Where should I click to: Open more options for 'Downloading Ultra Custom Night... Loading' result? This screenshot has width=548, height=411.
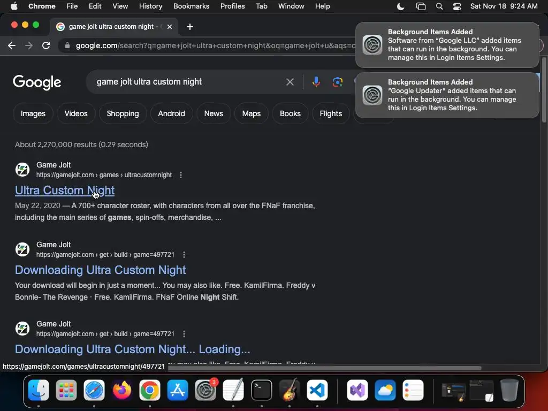pos(184,334)
